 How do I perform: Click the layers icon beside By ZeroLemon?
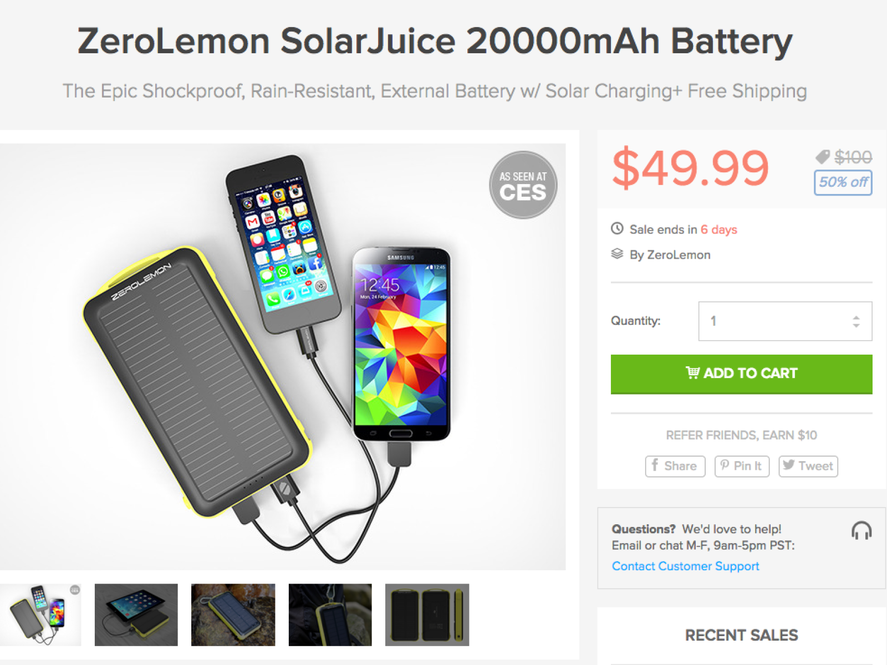click(617, 254)
